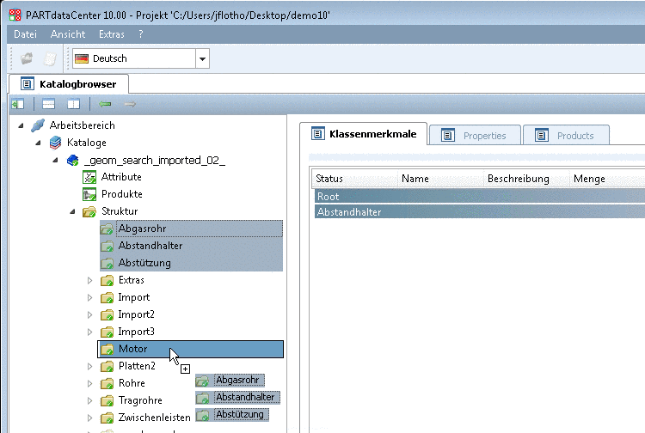
Task: Click the Extras folder icon
Action: pos(107,281)
